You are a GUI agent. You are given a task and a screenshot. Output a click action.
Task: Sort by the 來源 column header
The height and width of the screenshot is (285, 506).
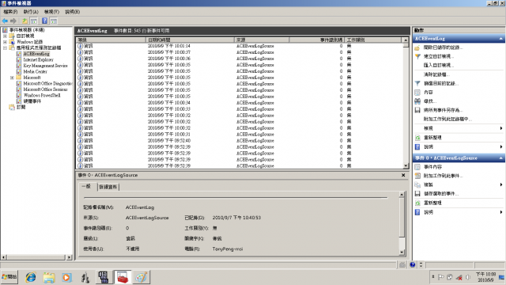coord(262,40)
